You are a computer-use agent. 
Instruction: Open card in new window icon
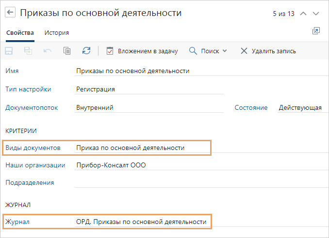click(316, 31)
